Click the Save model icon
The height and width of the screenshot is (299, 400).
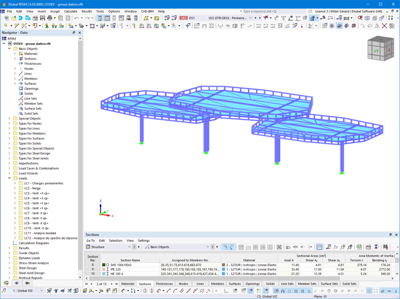tap(43, 18)
